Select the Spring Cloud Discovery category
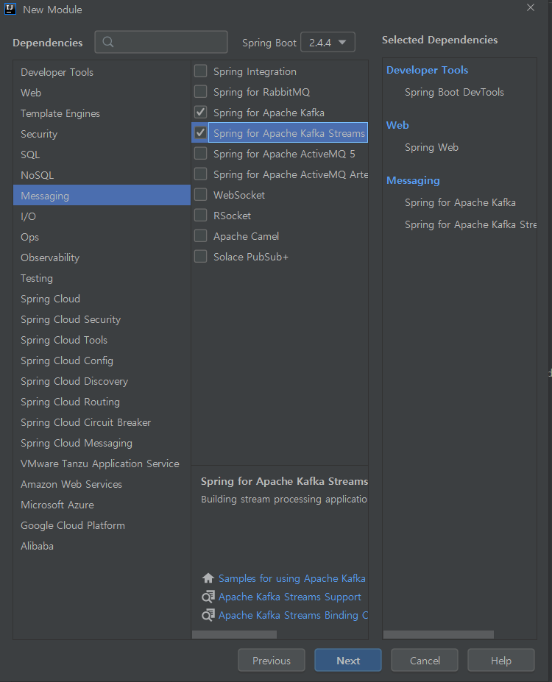This screenshot has height=682, width=552. point(102,381)
